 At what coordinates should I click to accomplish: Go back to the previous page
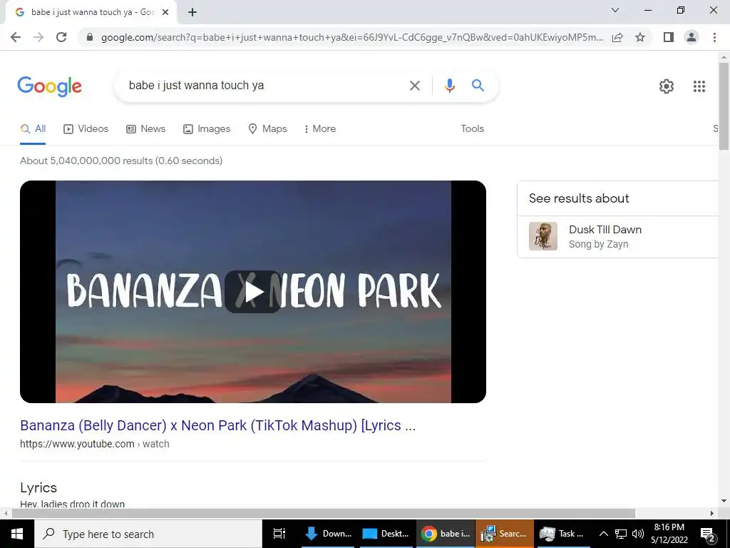point(16,37)
